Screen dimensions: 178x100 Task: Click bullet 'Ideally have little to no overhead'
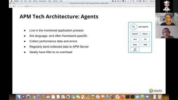[x=51, y=52]
